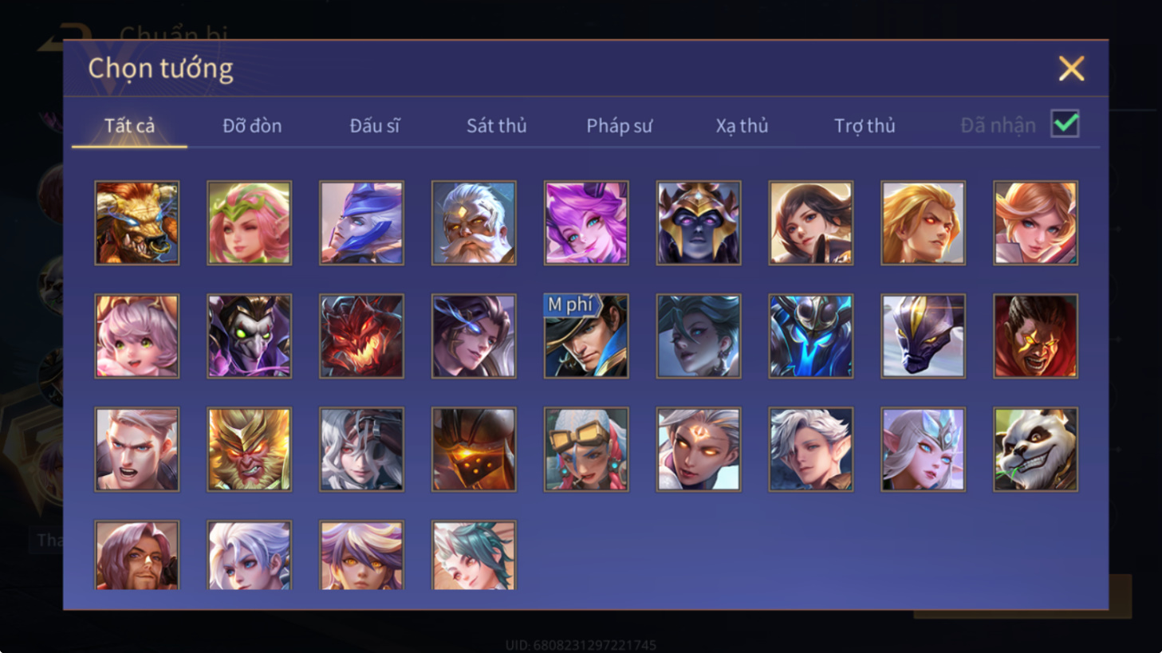The image size is (1162, 653).
Task: Pick the panda hero portrait
Action: tap(1035, 450)
